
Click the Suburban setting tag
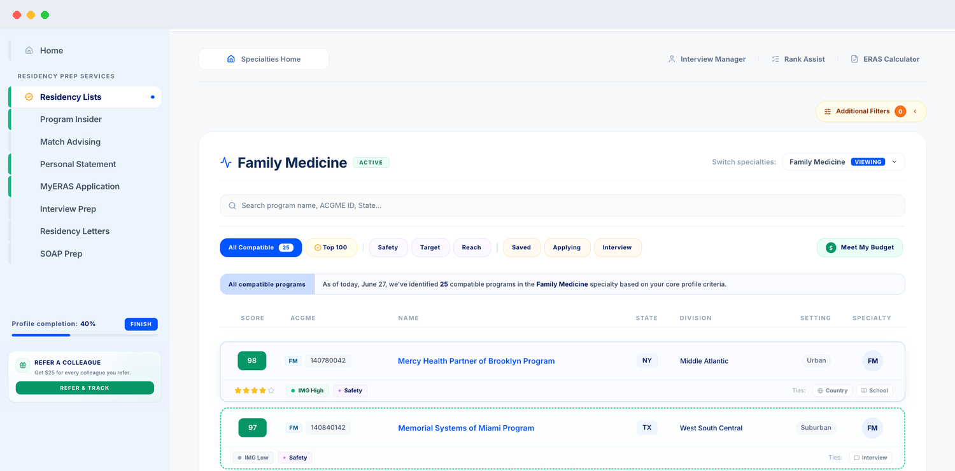click(x=816, y=428)
